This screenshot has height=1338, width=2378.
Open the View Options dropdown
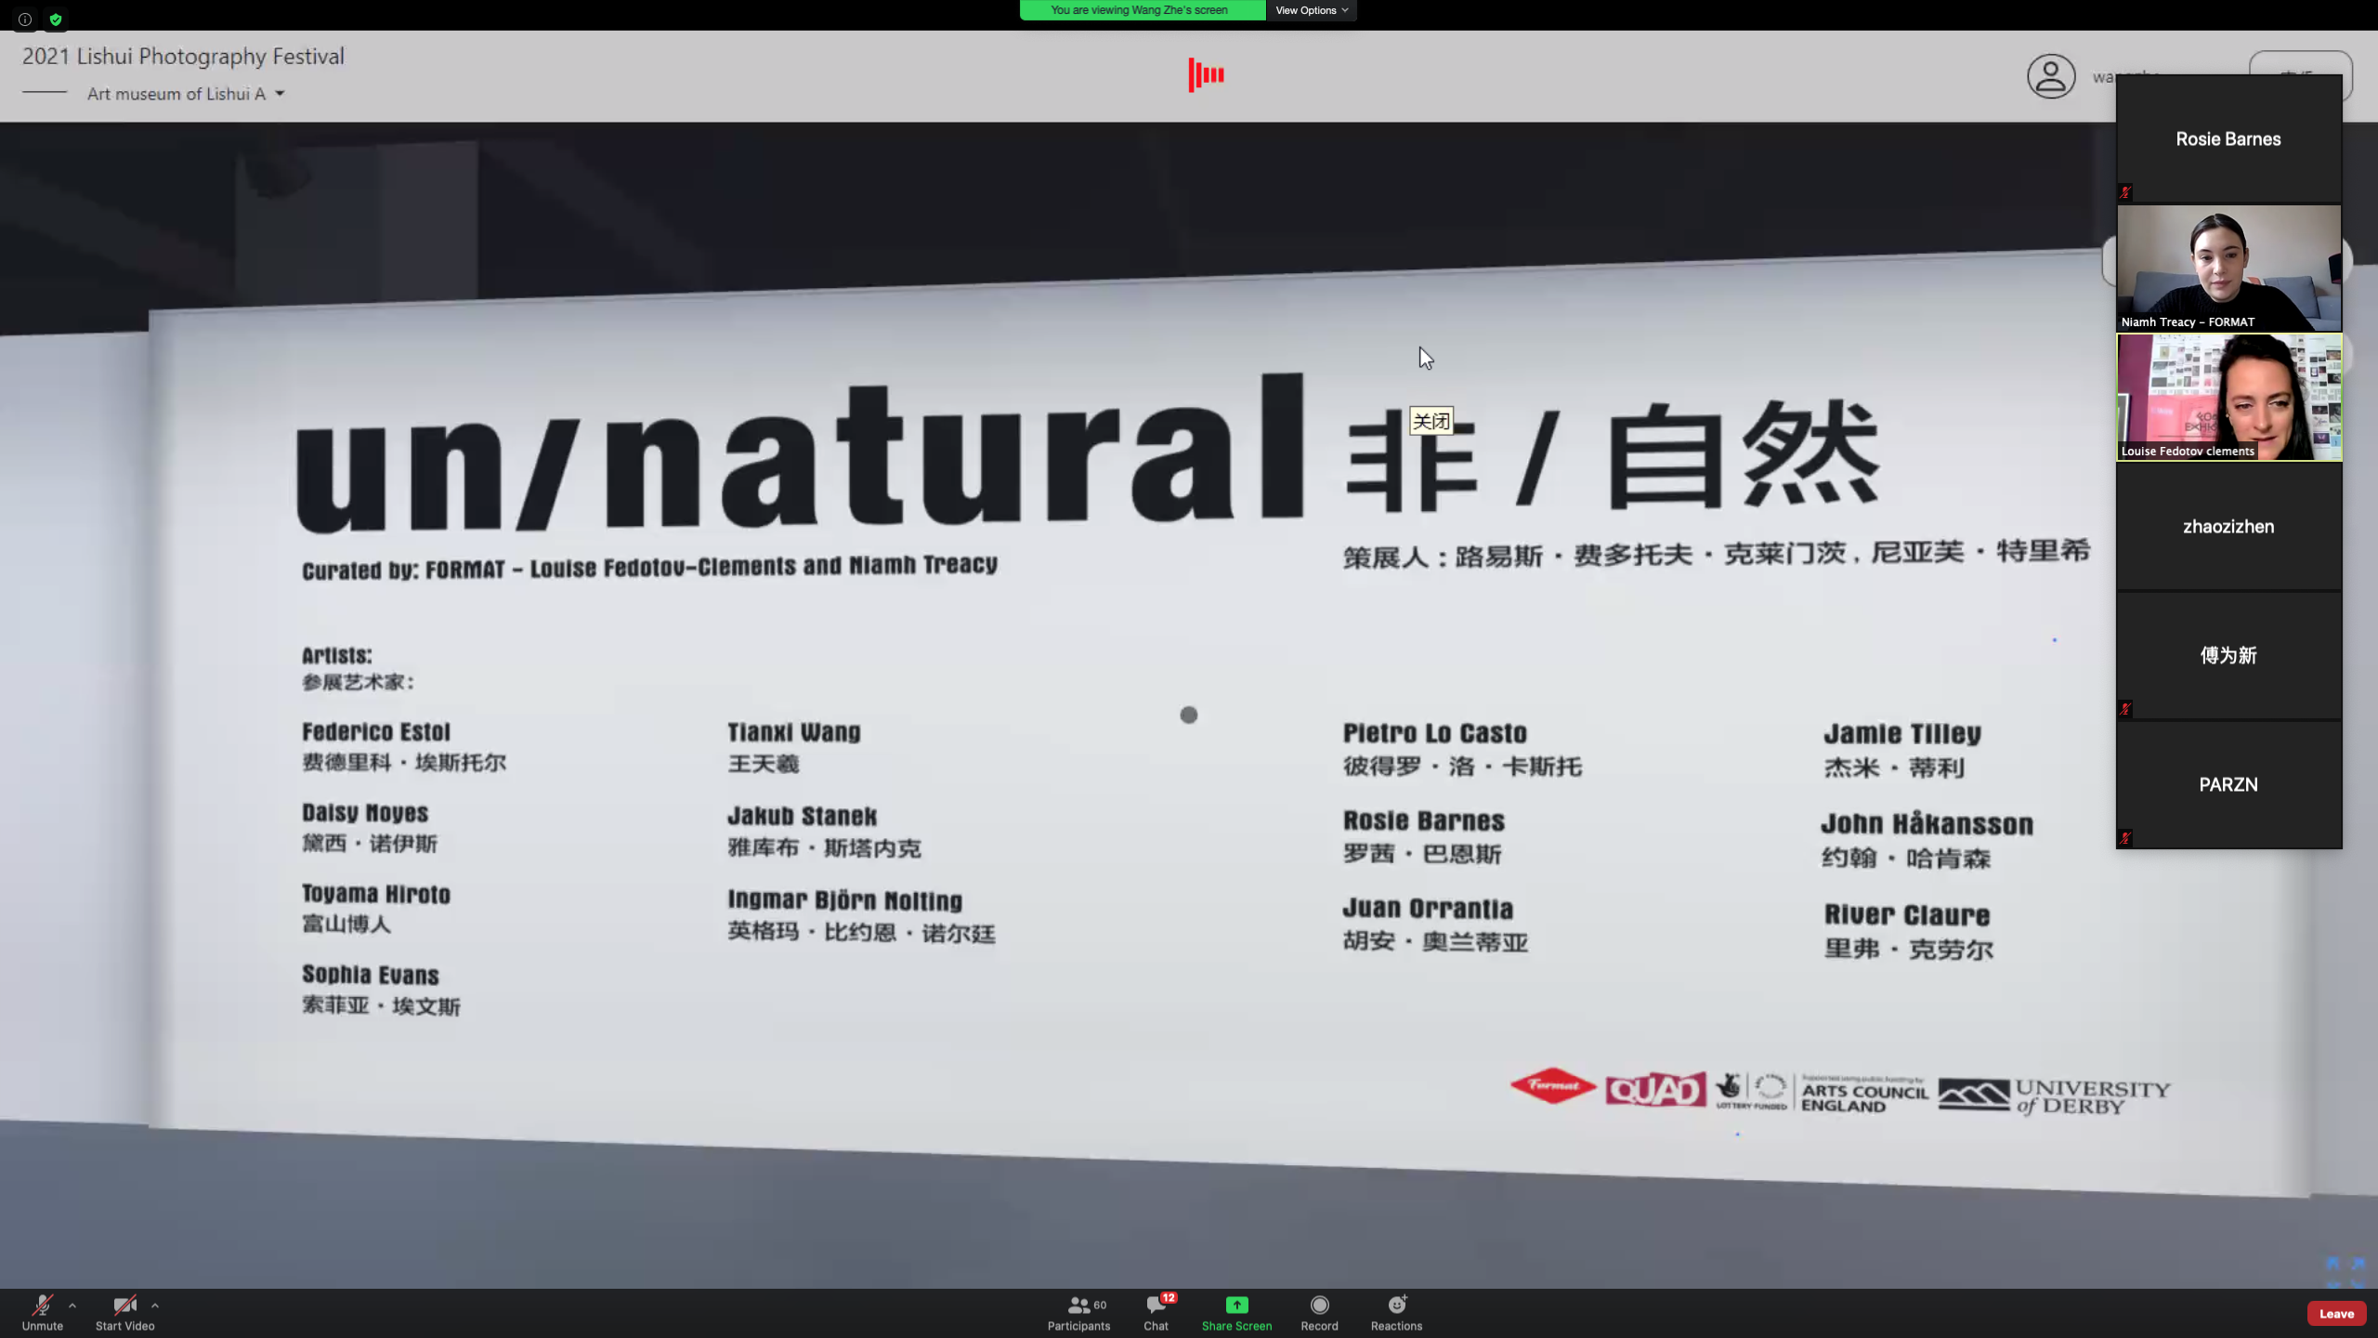[x=1311, y=10]
